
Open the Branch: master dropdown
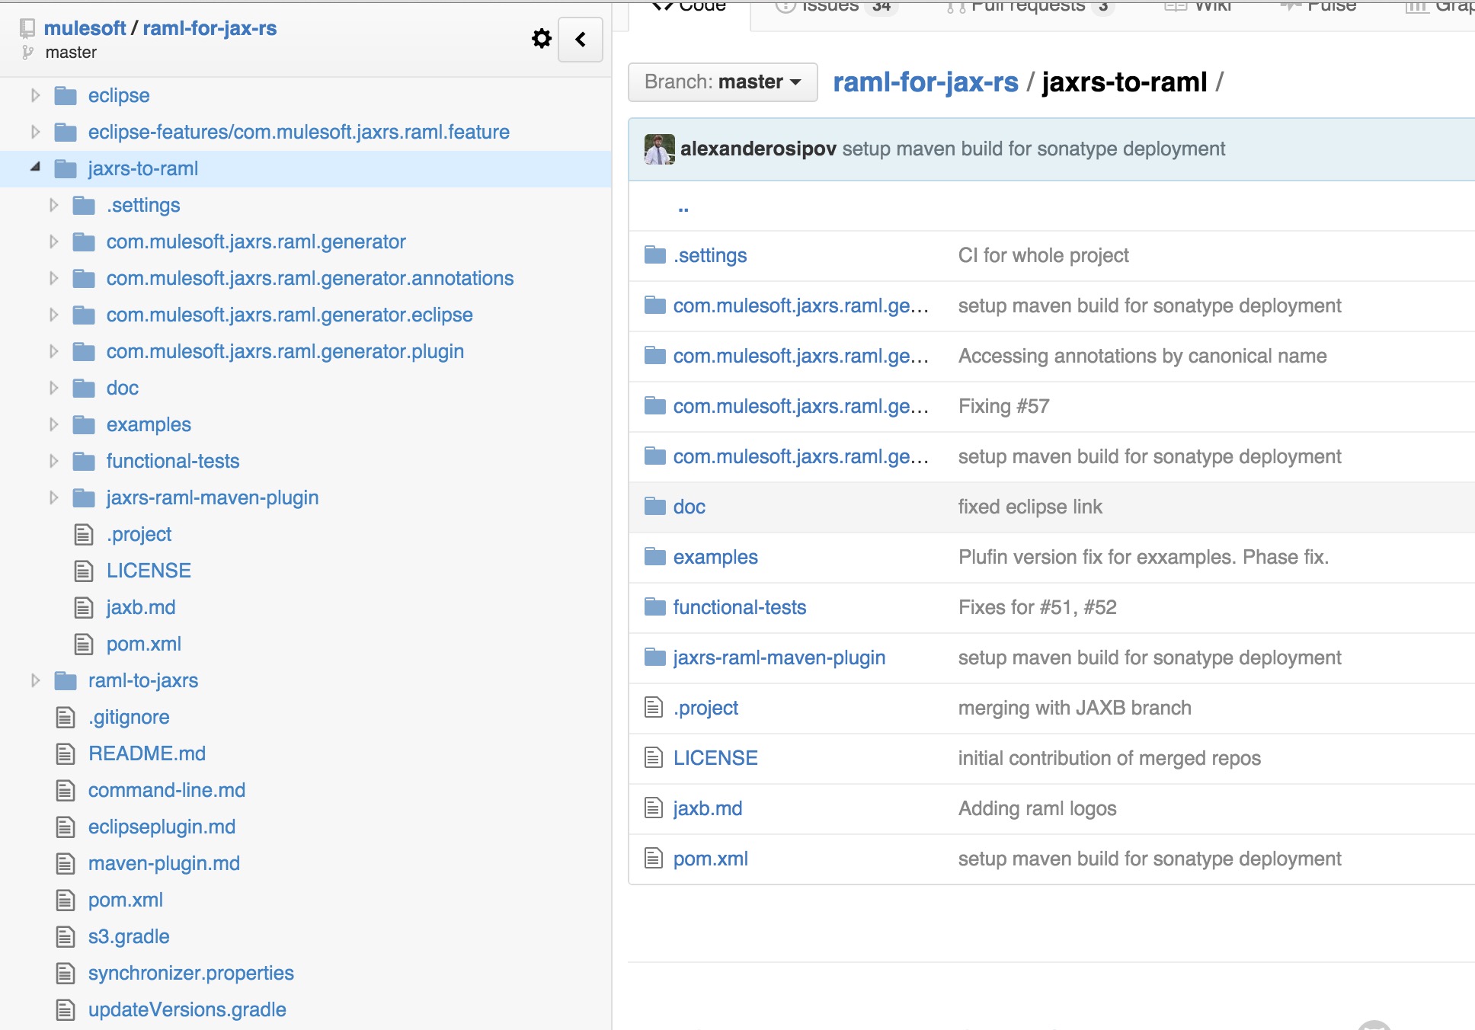722,82
